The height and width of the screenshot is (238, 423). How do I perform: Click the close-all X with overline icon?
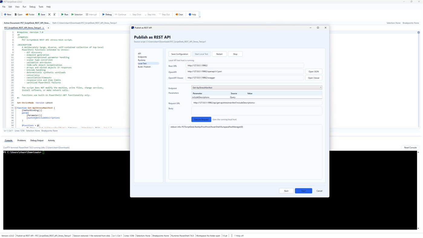tap(54, 15)
